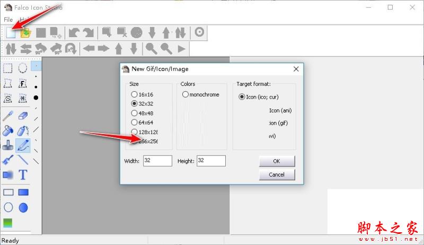
Task: Select the selection tool marked H
Action: pos(22,99)
